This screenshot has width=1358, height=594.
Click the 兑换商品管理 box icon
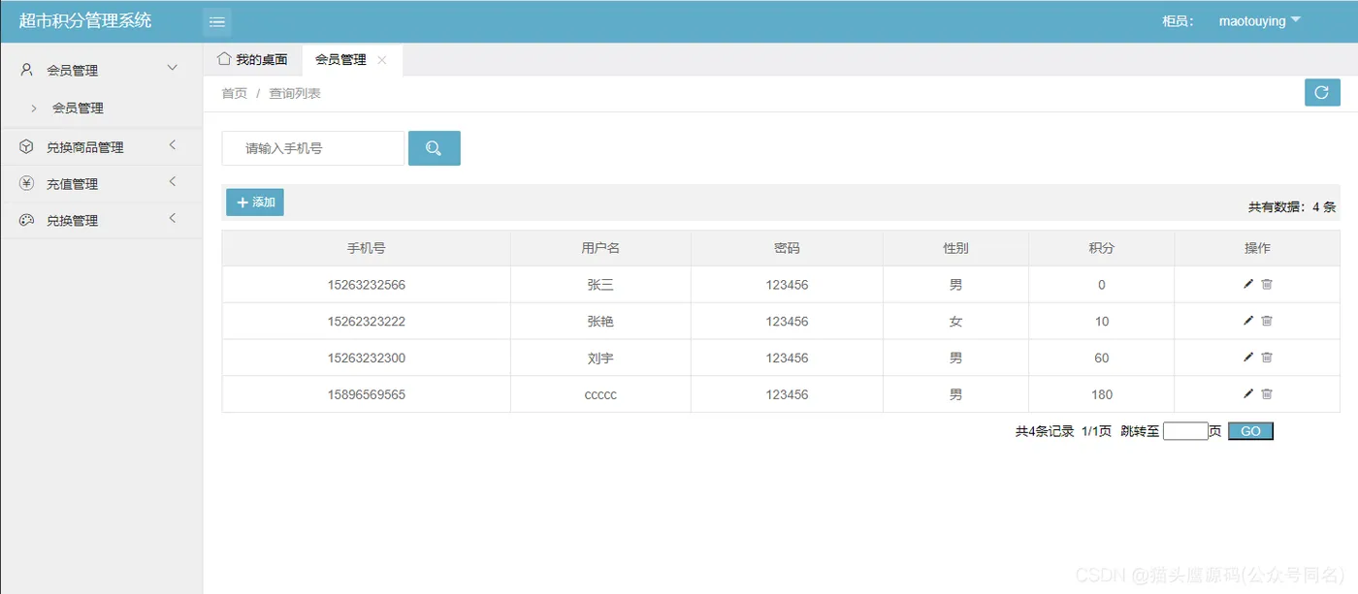26,146
